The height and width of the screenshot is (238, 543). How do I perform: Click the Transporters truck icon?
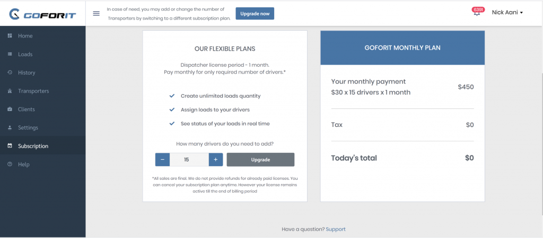pos(10,91)
